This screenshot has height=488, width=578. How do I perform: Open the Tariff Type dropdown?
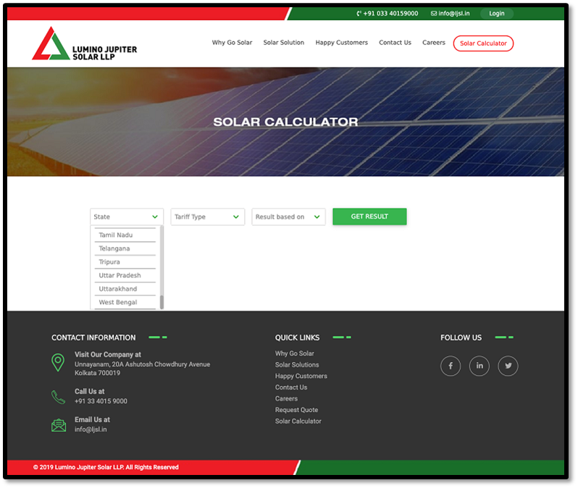click(x=207, y=217)
